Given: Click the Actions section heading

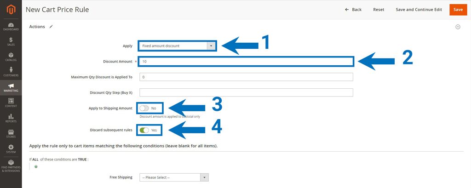Looking at the screenshot, I should [37, 27].
